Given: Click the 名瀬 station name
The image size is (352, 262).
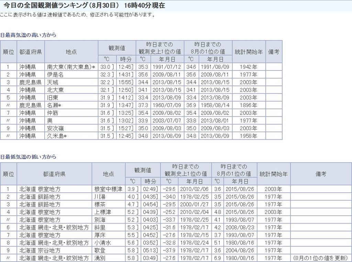Looking at the screenshot, I should coord(54,105).
